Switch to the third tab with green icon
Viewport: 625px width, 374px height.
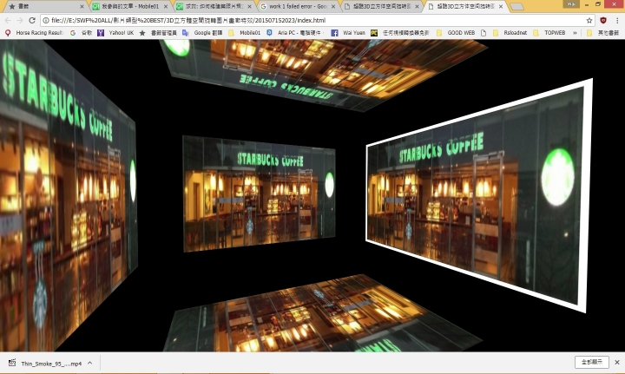point(214,6)
